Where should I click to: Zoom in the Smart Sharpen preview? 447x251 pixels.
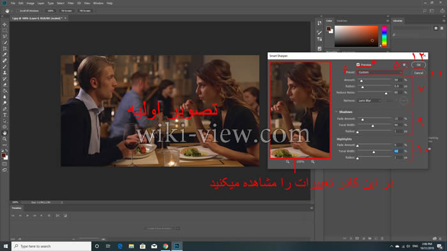pos(313,161)
